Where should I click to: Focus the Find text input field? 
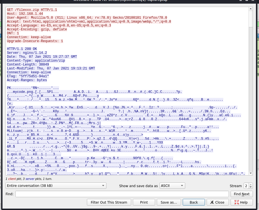122,194
